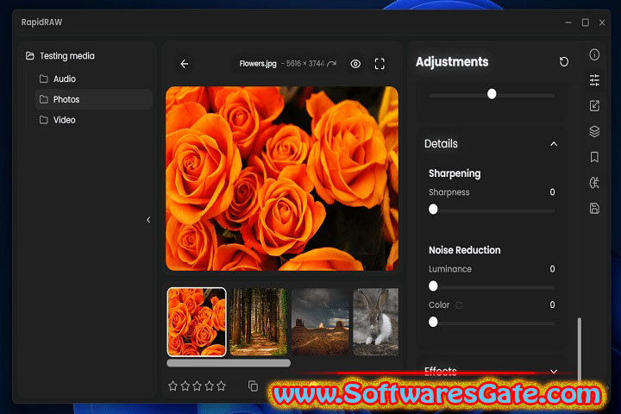Click the Sharpness slider handle
The image size is (621, 414).
433,210
